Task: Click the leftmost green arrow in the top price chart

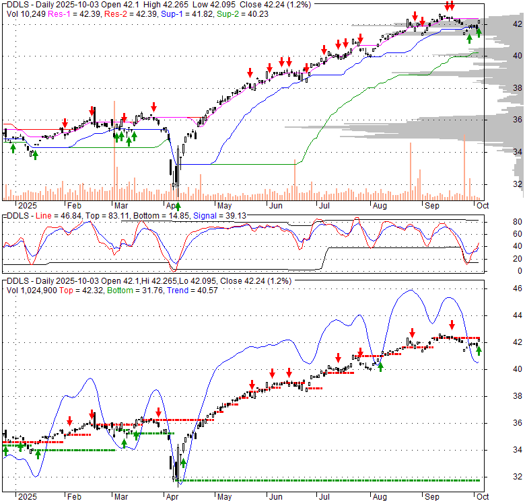Action: click(x=13, y=147)
